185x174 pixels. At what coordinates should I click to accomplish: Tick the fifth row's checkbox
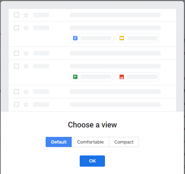point(16,91)
